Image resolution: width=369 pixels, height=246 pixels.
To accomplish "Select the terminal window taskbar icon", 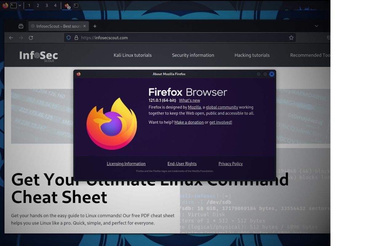I will (x=76, y=5).
